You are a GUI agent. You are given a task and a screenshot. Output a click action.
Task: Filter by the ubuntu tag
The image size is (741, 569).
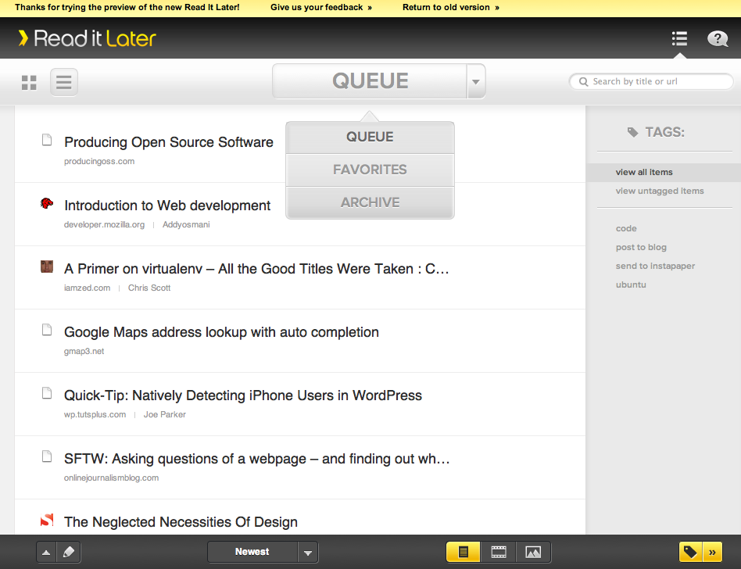(x=631, y=284)
